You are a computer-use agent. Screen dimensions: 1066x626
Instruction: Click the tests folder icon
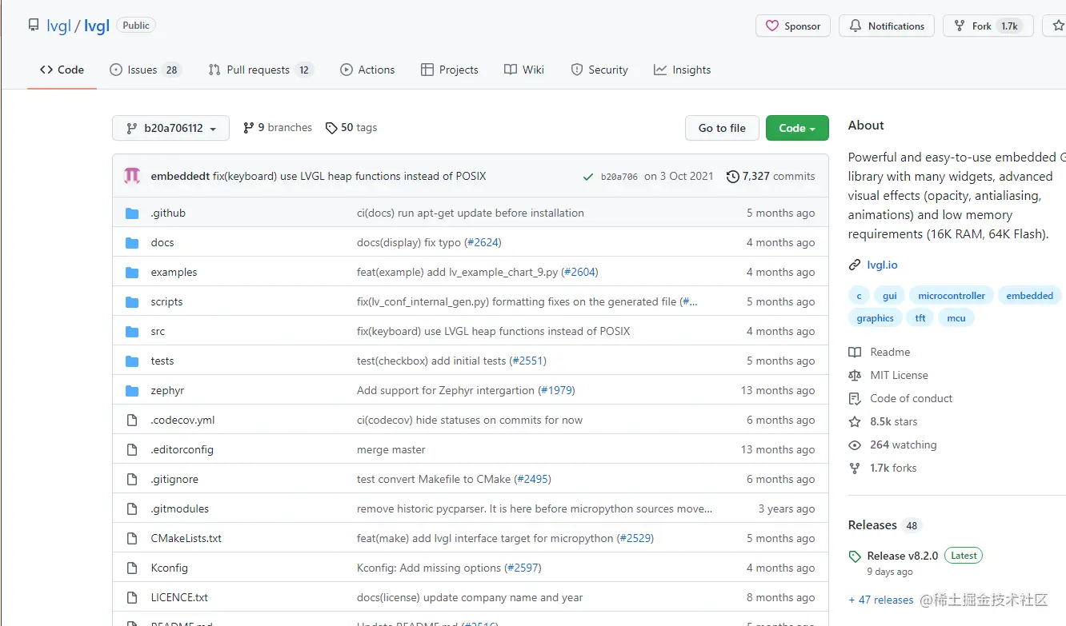tap(132, 361)
